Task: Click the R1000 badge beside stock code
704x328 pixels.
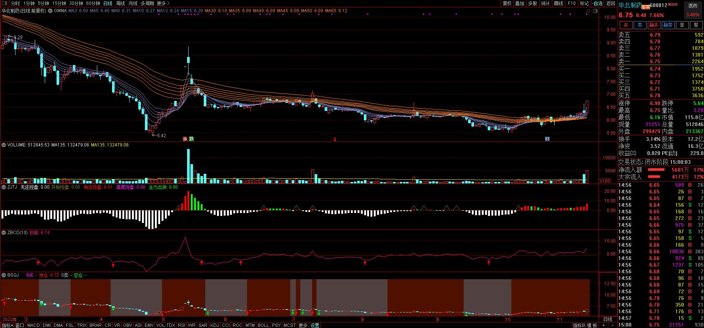Action: point(673,4)
